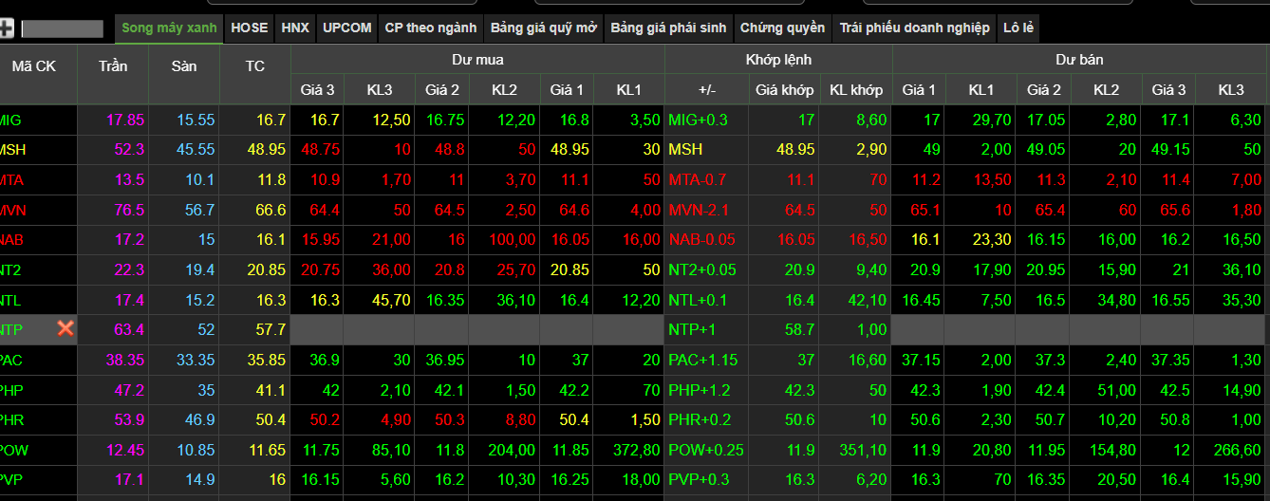This screenshot has width=1270, height=501.
Task: Open the POW stock symbol row
Action: 14,450
